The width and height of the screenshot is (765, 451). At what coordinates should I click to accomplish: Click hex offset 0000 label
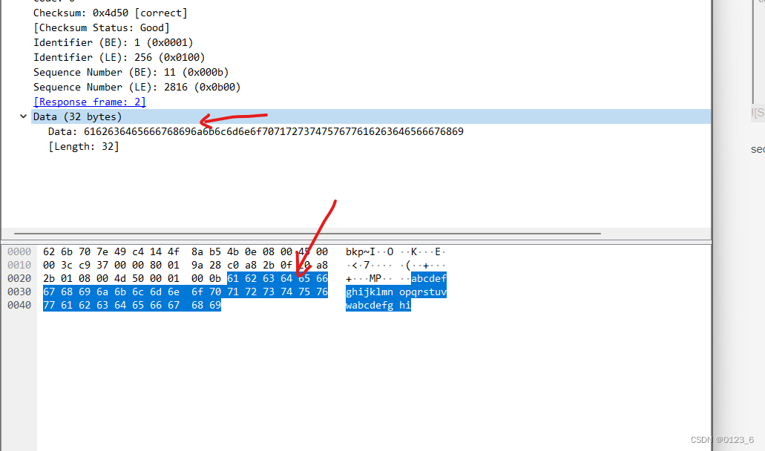[19, 251]
